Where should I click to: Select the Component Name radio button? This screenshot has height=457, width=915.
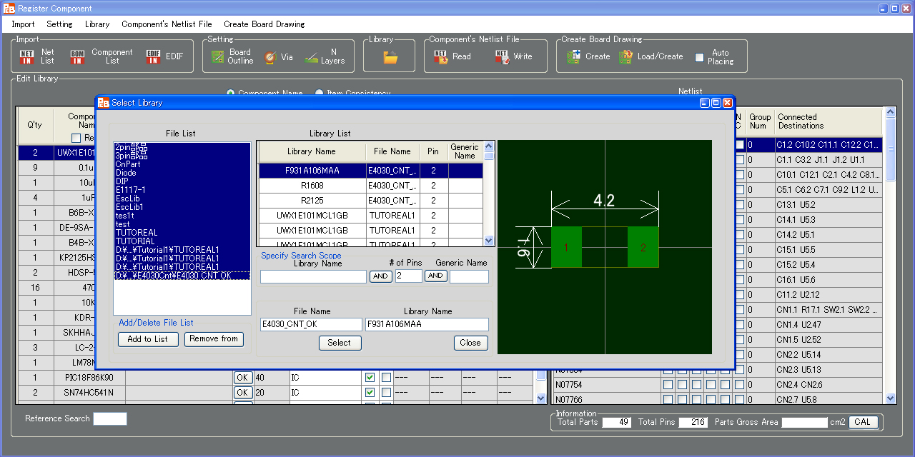point(231,94)
